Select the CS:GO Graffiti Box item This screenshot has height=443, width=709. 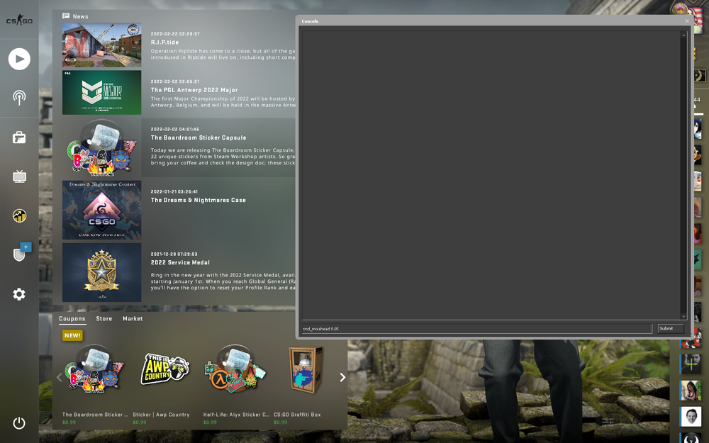[x=305, y=370]
